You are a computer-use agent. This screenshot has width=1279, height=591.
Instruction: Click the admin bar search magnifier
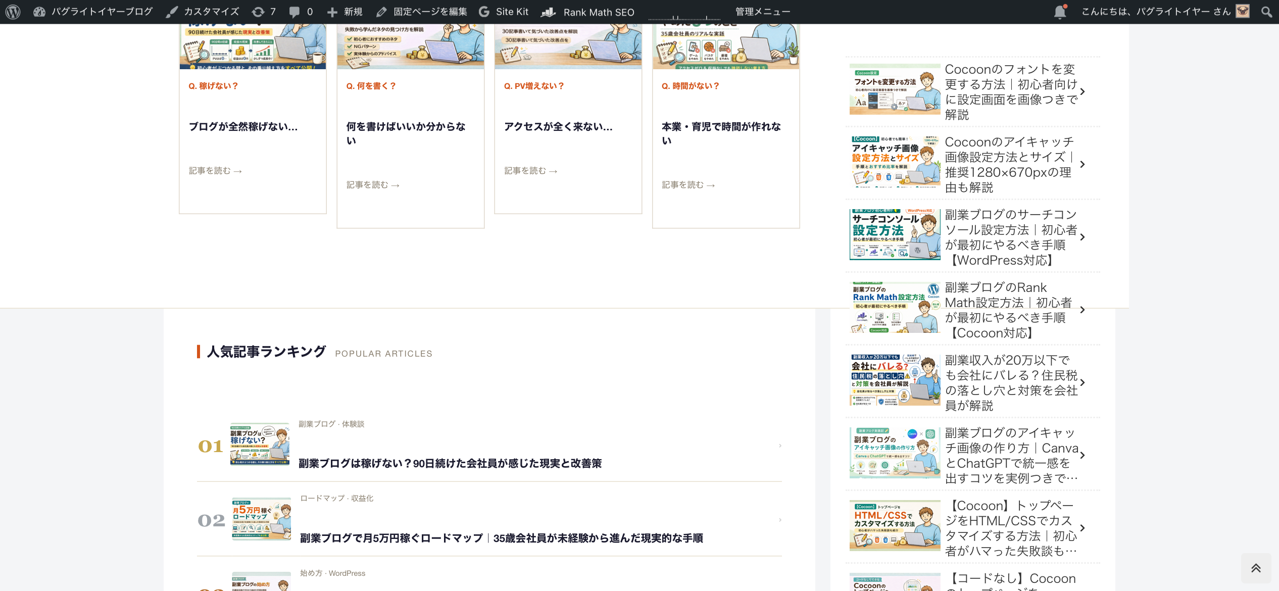click(x=1266, y=12)
